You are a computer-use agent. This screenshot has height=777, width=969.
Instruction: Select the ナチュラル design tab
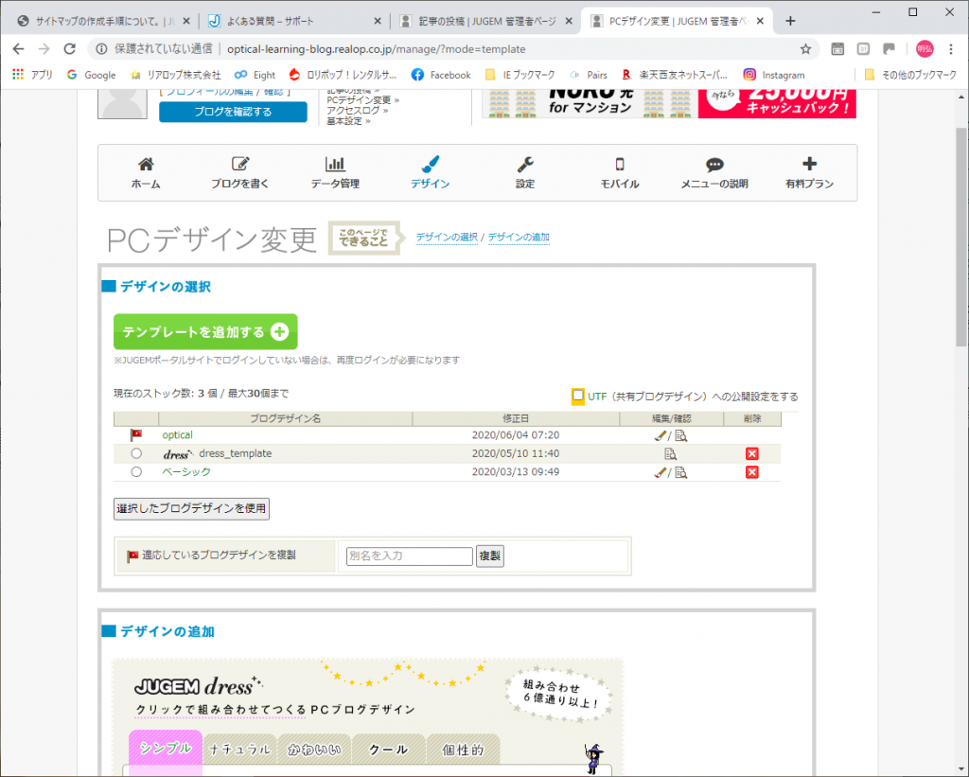[239, 750]
